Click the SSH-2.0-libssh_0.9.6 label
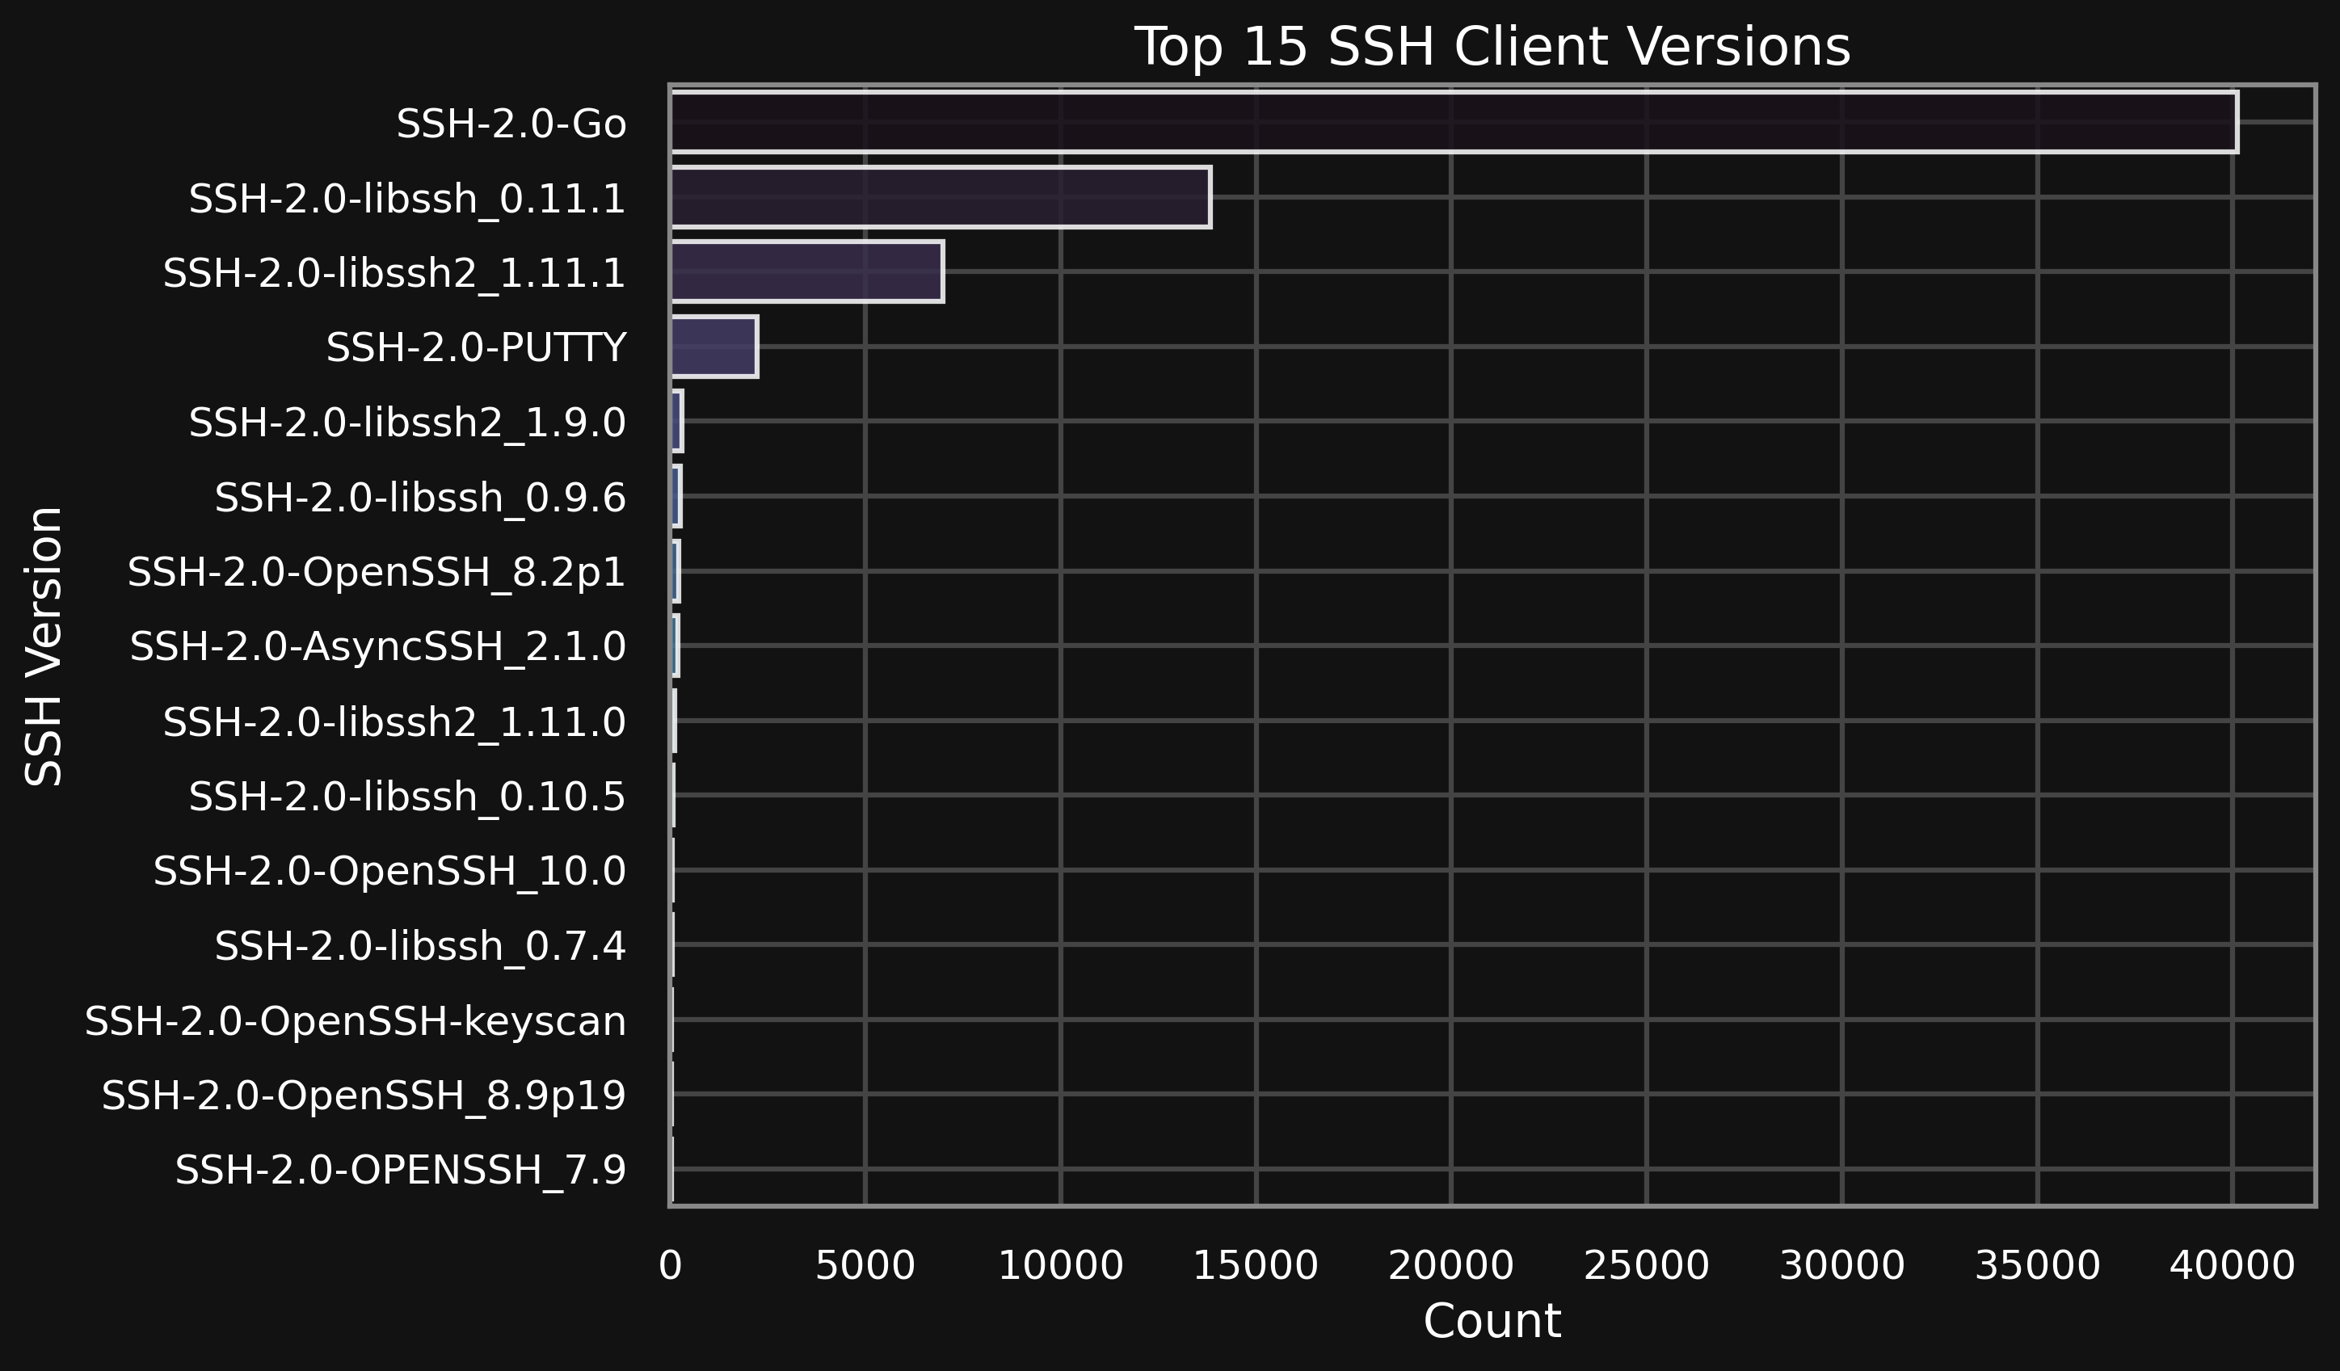This screenshot has width=2340, height=1371. click(x=421, y=498)
